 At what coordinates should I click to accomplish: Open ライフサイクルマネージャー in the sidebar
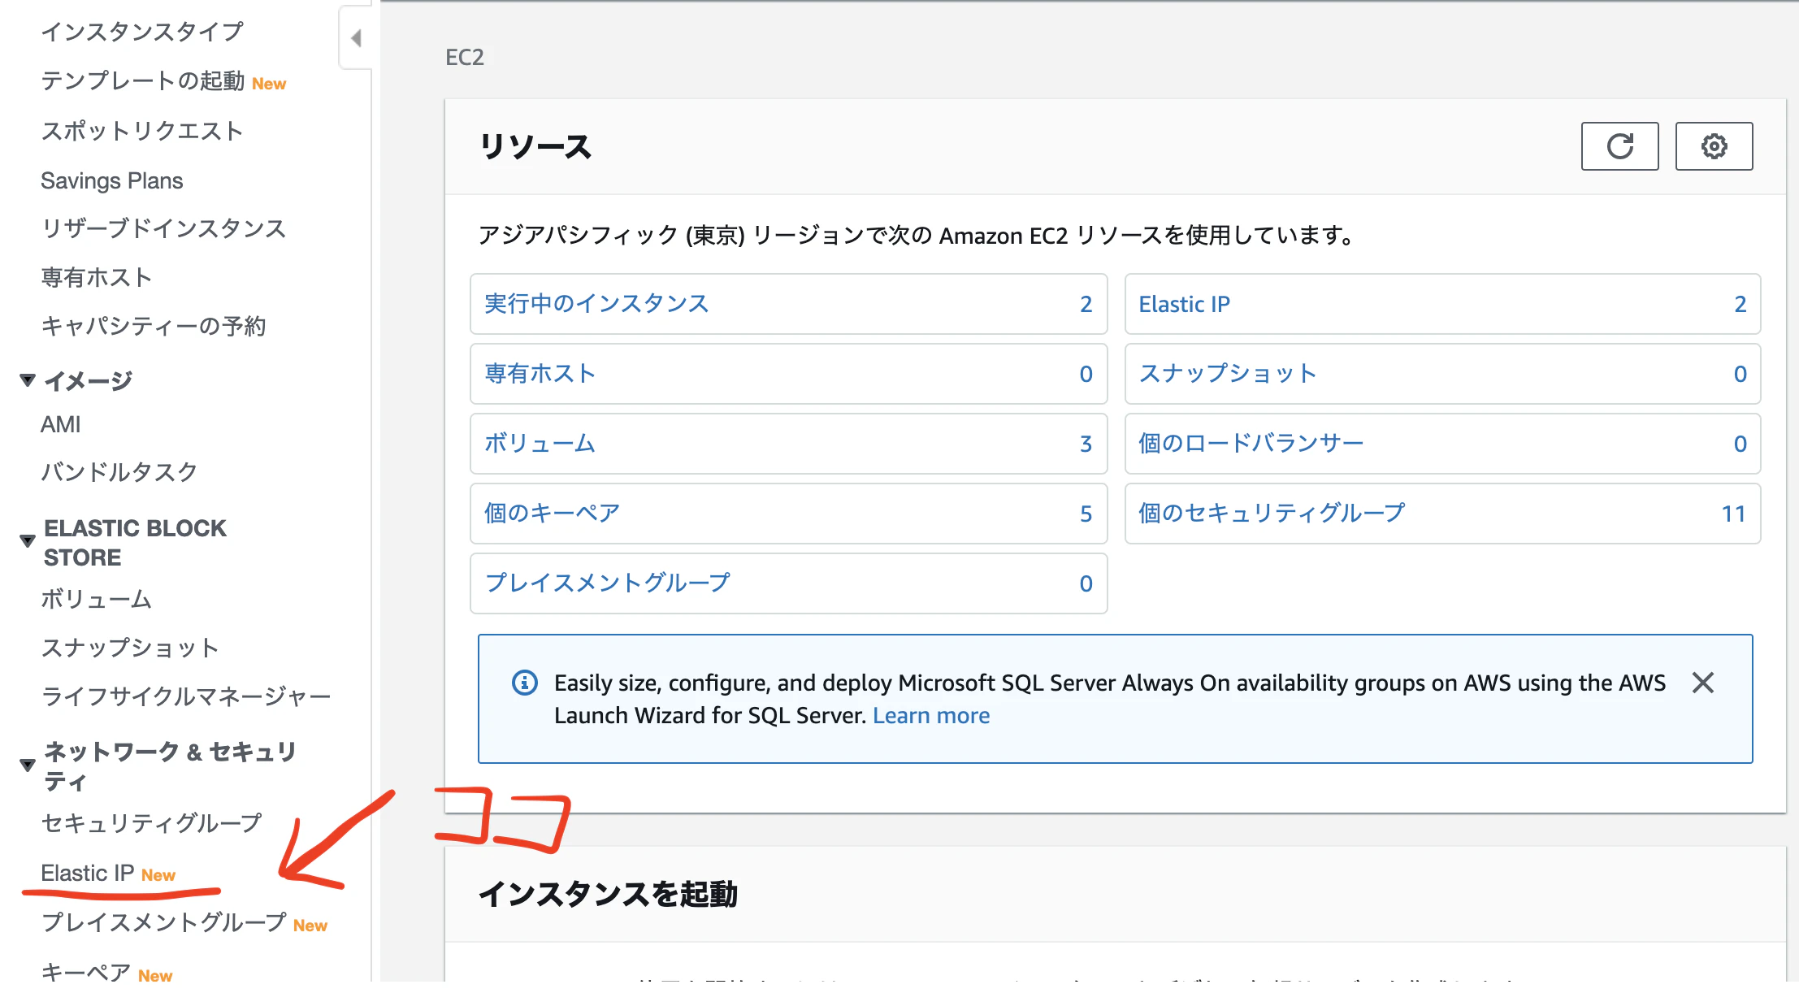pos(186,696)
